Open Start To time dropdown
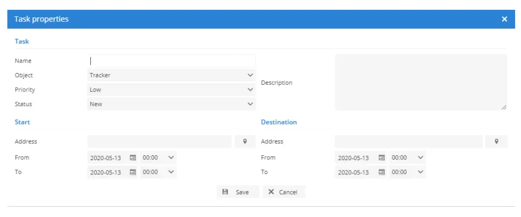 pos(158,172)
